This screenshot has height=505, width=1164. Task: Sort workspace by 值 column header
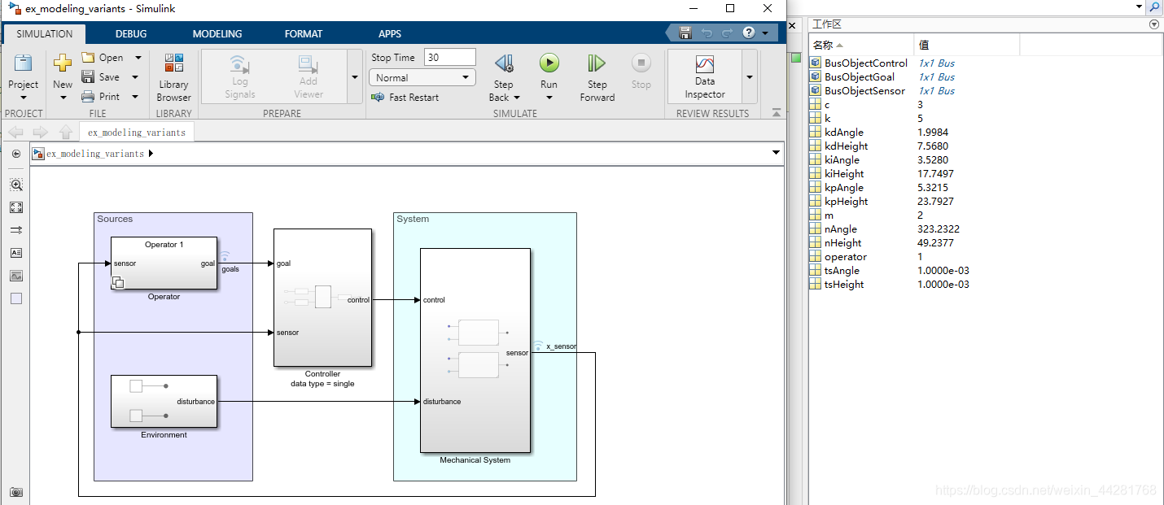966,45
